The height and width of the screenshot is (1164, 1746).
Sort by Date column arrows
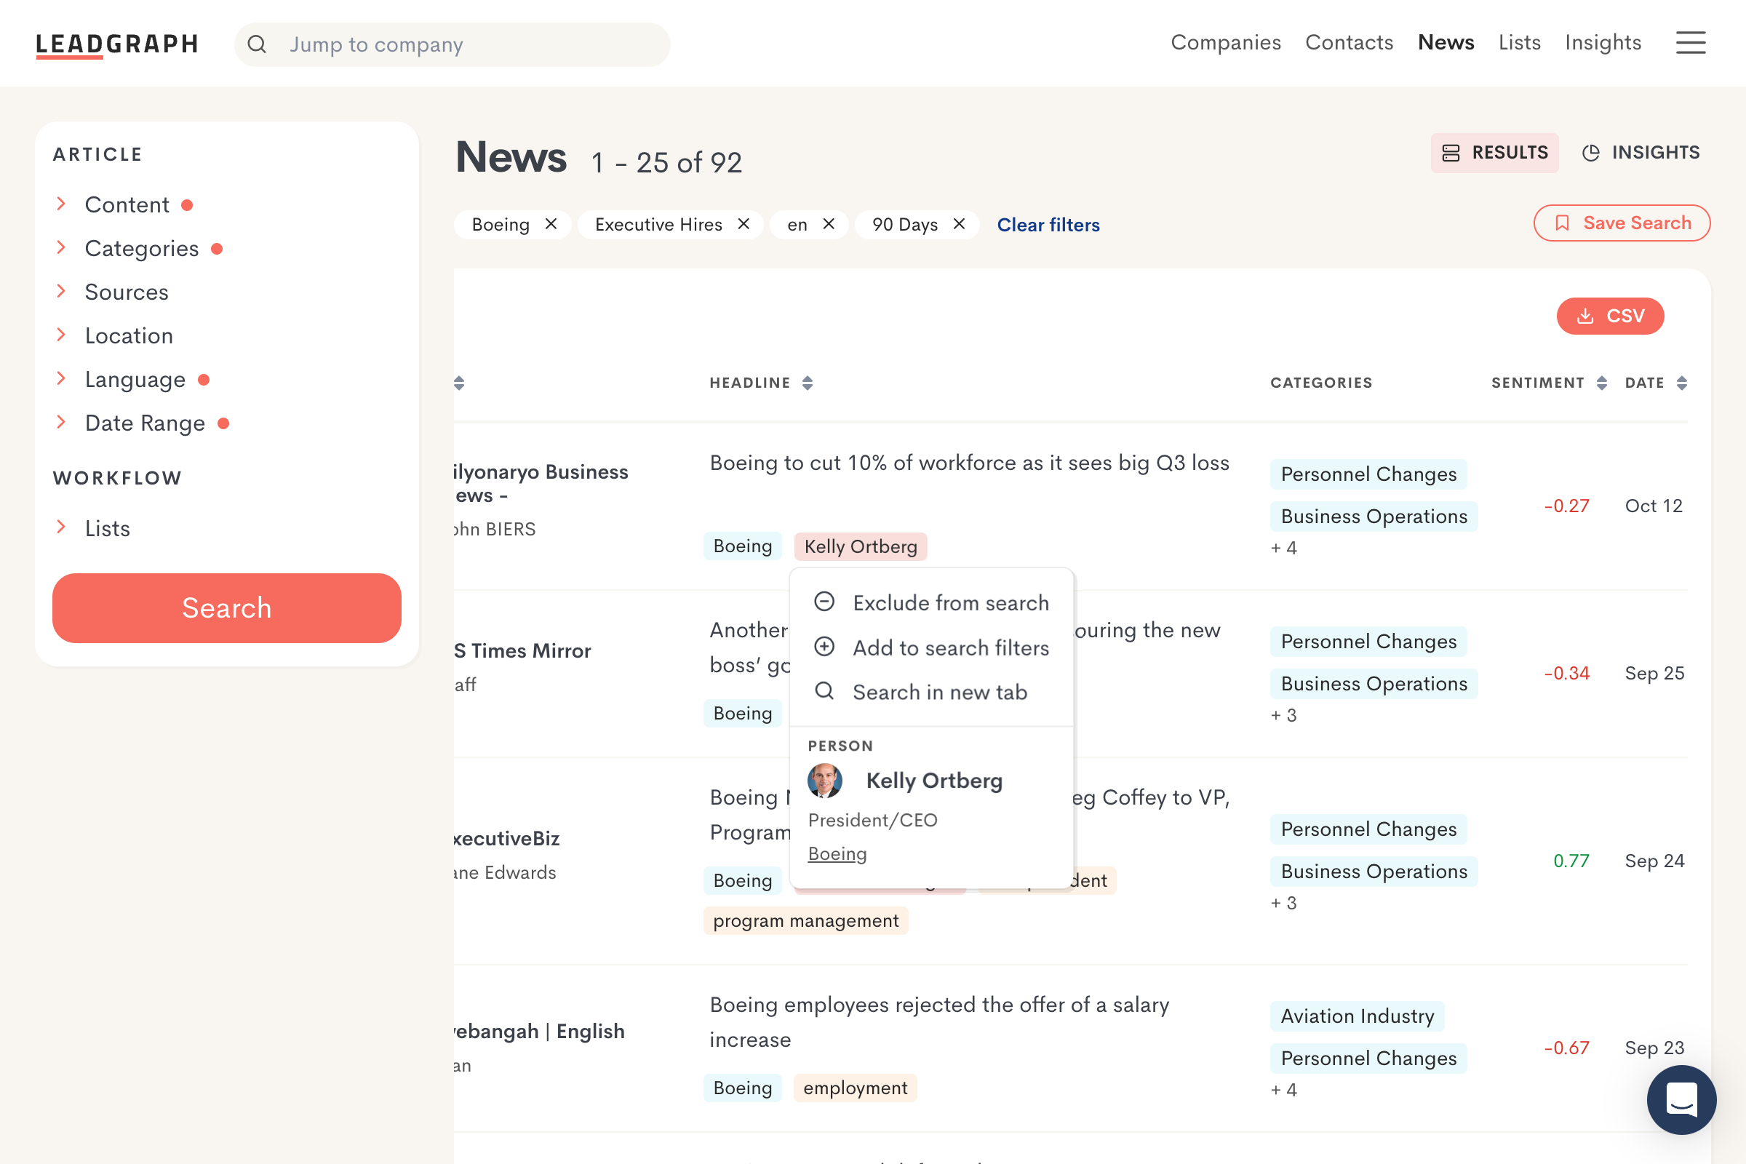coord(1681,383)
